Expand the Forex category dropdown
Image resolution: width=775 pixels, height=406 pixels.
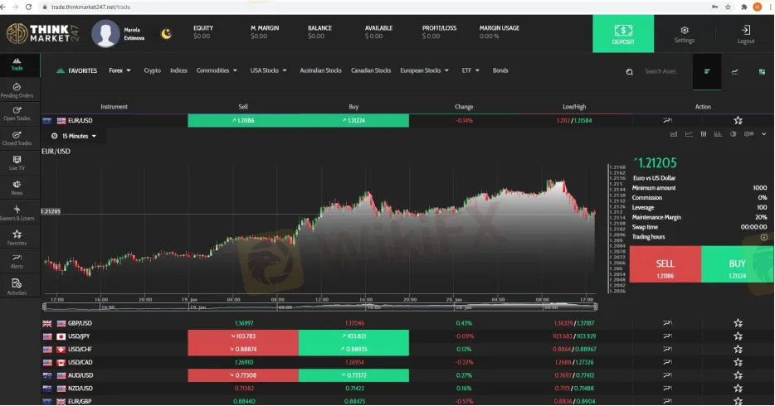[120, 70]
